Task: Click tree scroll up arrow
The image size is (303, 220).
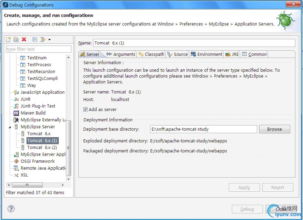Action: coord(69,58)
